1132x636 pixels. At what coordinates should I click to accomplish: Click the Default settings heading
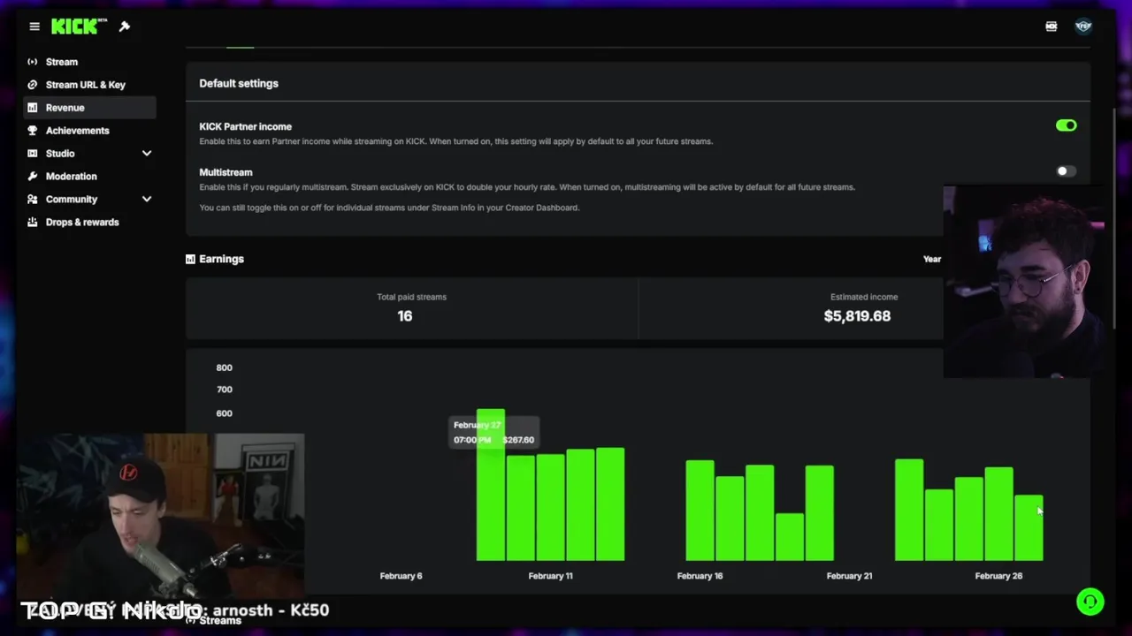point(239,83)
